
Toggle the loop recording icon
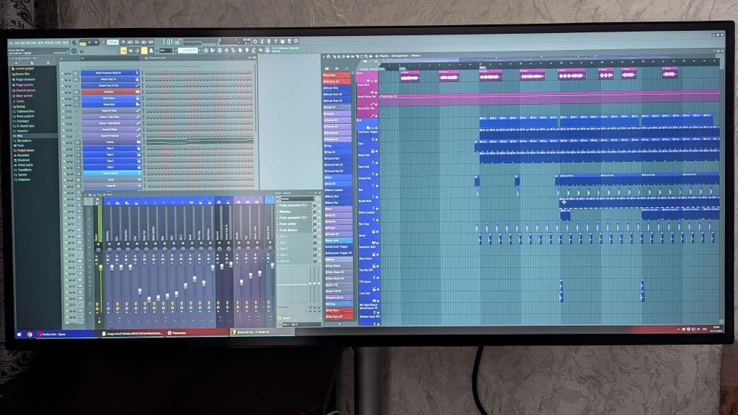pos(151,43)
